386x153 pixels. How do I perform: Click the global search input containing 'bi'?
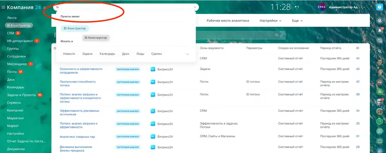tap(126, 7)
